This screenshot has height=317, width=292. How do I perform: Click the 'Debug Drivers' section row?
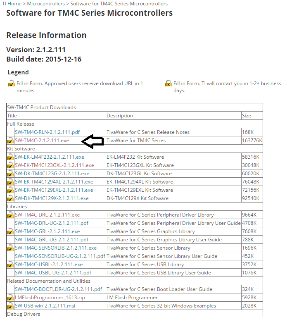135,314
